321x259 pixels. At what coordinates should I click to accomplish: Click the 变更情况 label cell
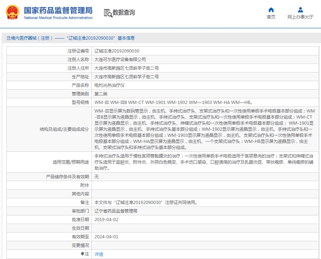(49, 245)
